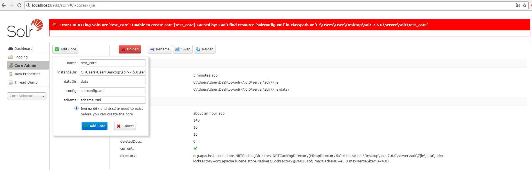Focus the instanceDir input field
The image size is (532, 170).
113,72
